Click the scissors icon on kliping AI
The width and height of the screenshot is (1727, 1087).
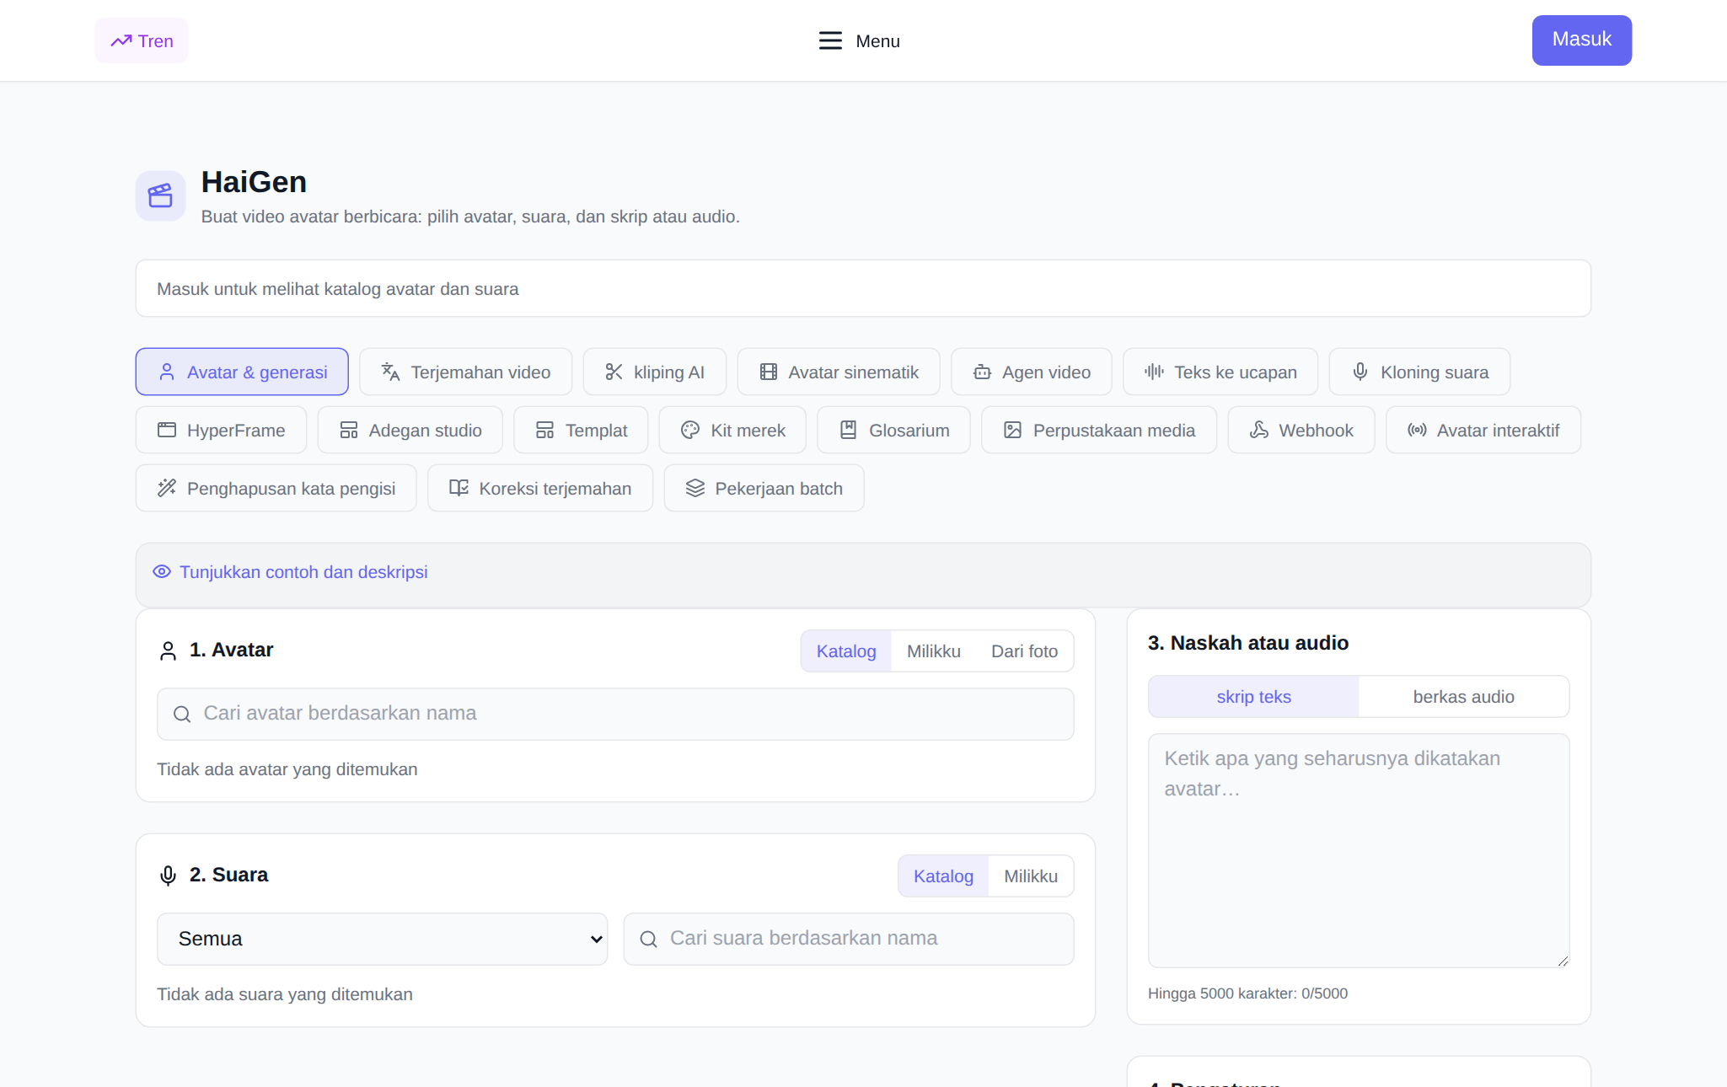pyautogui.click(x=614, y=372)
